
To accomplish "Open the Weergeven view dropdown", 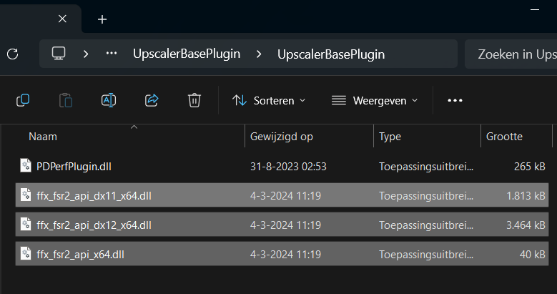I will [x=374, y=100].
